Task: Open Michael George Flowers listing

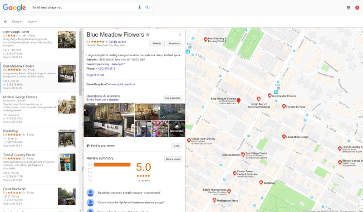Action: (39, 110)
